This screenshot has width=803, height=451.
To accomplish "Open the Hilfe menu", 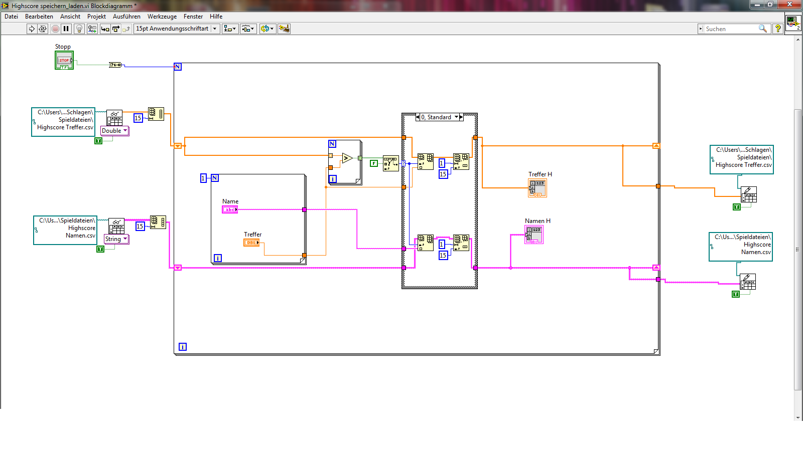I will point(216,17).
